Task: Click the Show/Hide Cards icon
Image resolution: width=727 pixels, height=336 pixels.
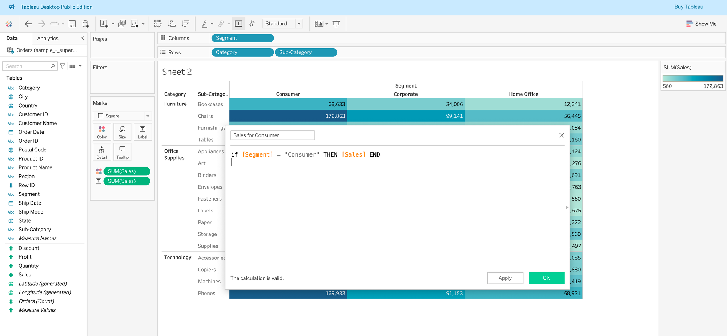Action: click(x=319, y=24)
